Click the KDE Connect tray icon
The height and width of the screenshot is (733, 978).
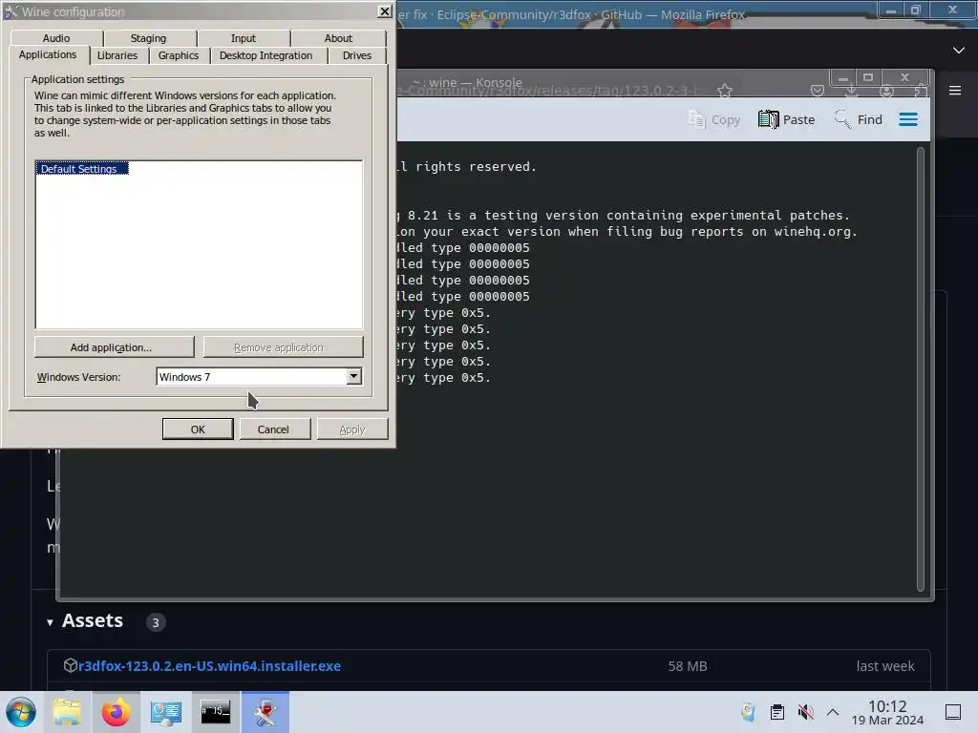point(748,712)
